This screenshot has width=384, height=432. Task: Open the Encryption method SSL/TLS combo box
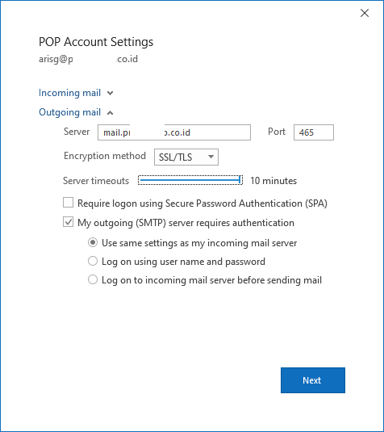186,157
